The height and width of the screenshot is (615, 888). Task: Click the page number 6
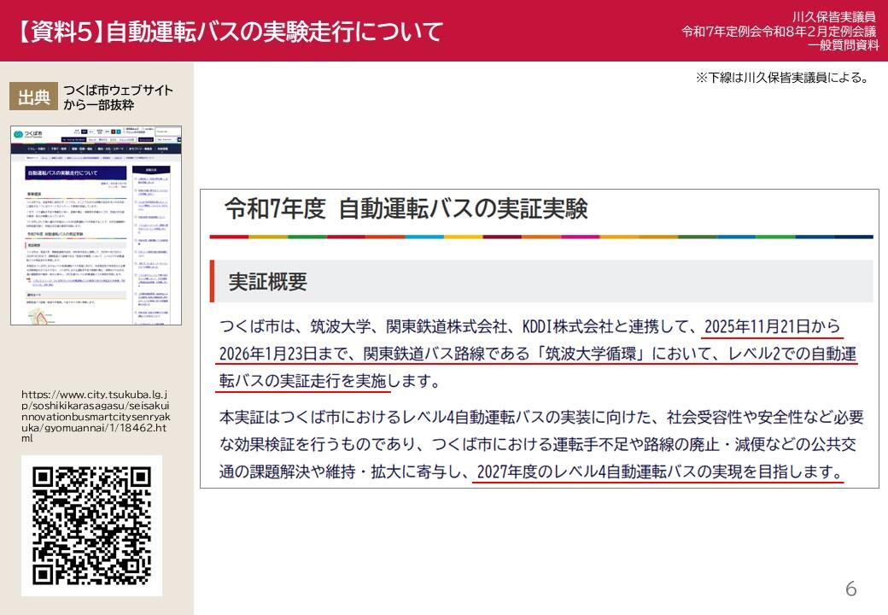coord(850,589)
